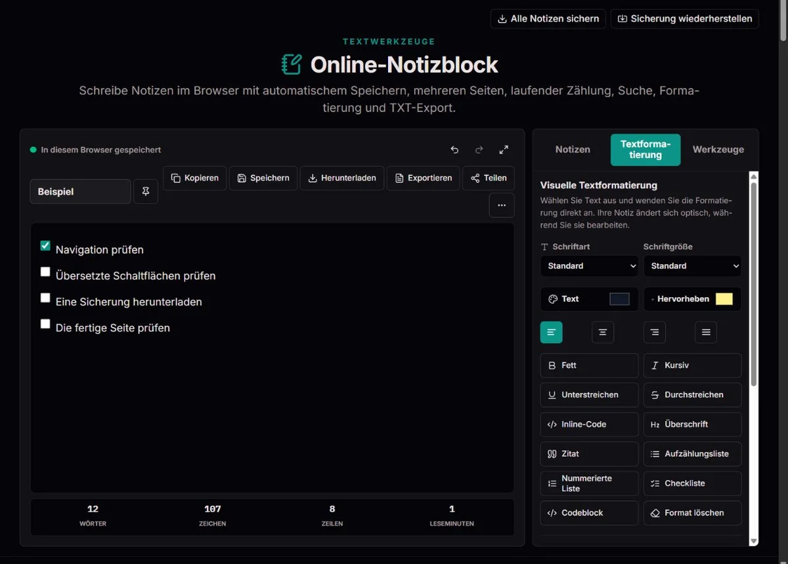Open the Schriftgröße size dropdown

click(693, 266)
